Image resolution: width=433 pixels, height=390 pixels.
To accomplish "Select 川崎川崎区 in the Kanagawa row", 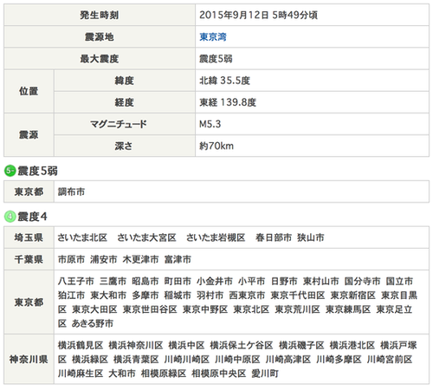I will click(187, 359).
